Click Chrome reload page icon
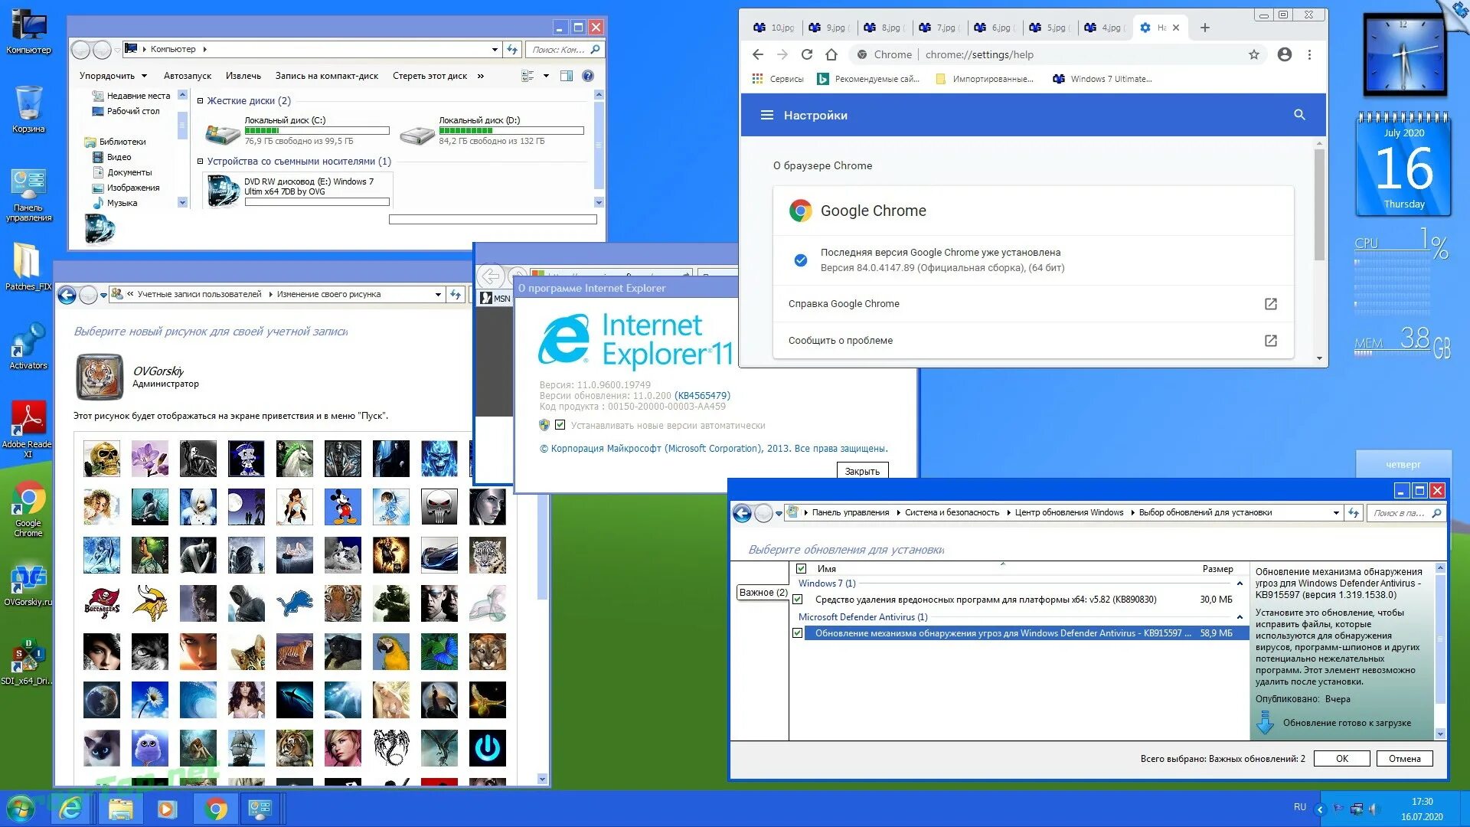 (x=806, y=54)
